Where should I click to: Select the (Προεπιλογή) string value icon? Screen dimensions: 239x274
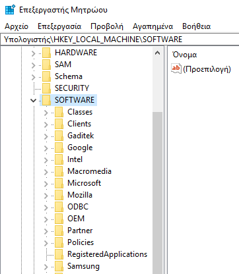point(176,68)
